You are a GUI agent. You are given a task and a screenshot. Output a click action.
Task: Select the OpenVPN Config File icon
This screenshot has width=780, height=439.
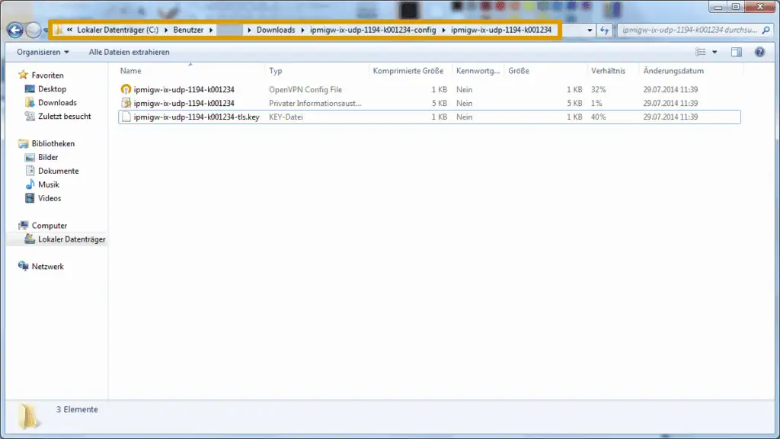tap(126, 90)
